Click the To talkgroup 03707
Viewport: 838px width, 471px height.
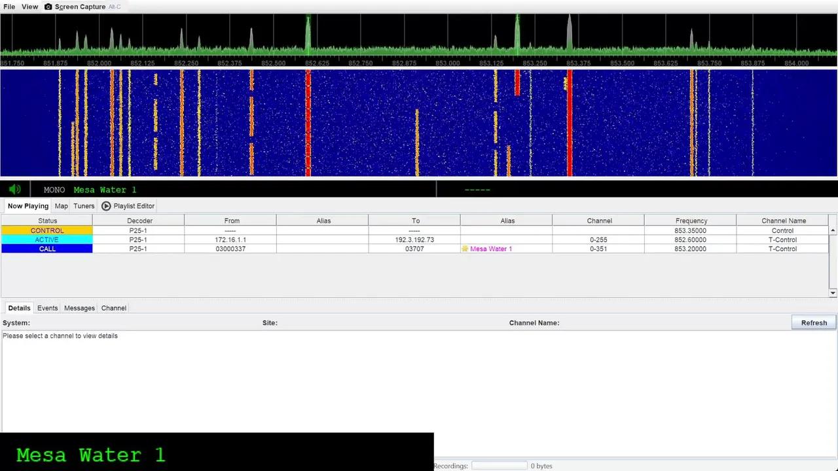pyautogui.click(x=414, y=249)
